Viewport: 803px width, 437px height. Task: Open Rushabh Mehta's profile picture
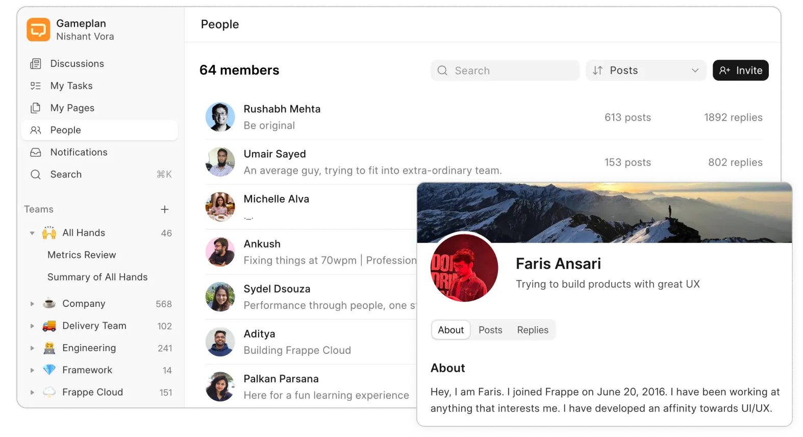[x=220, y=117]
